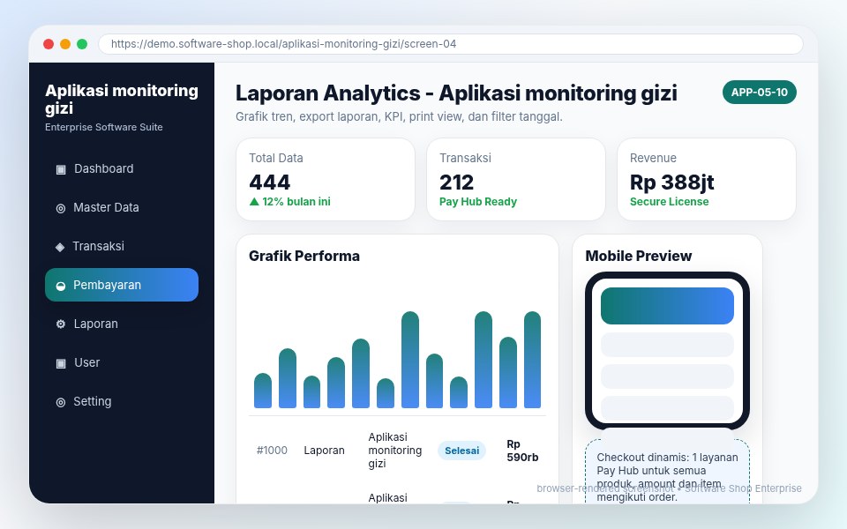Click the APP-05-10 badge button
The height and width of the screenshot is (529, 847).
tap(759, 93)
